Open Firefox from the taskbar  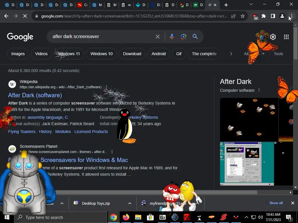[126, 217]
